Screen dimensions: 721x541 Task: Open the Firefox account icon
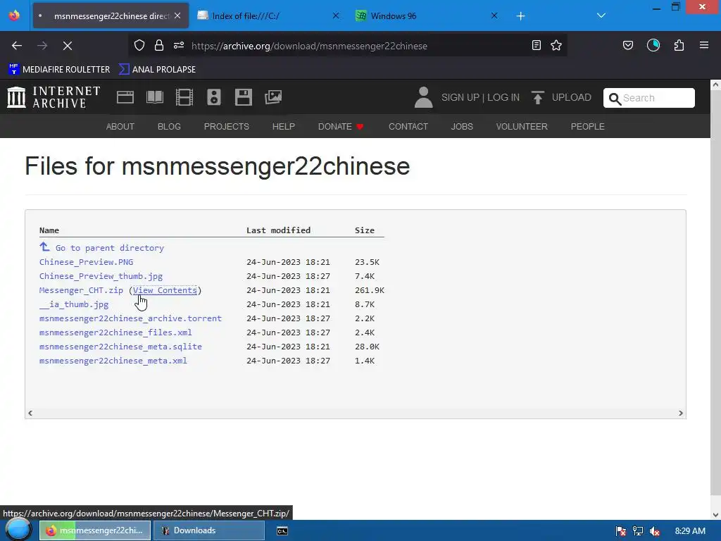(x=653, y=45)
